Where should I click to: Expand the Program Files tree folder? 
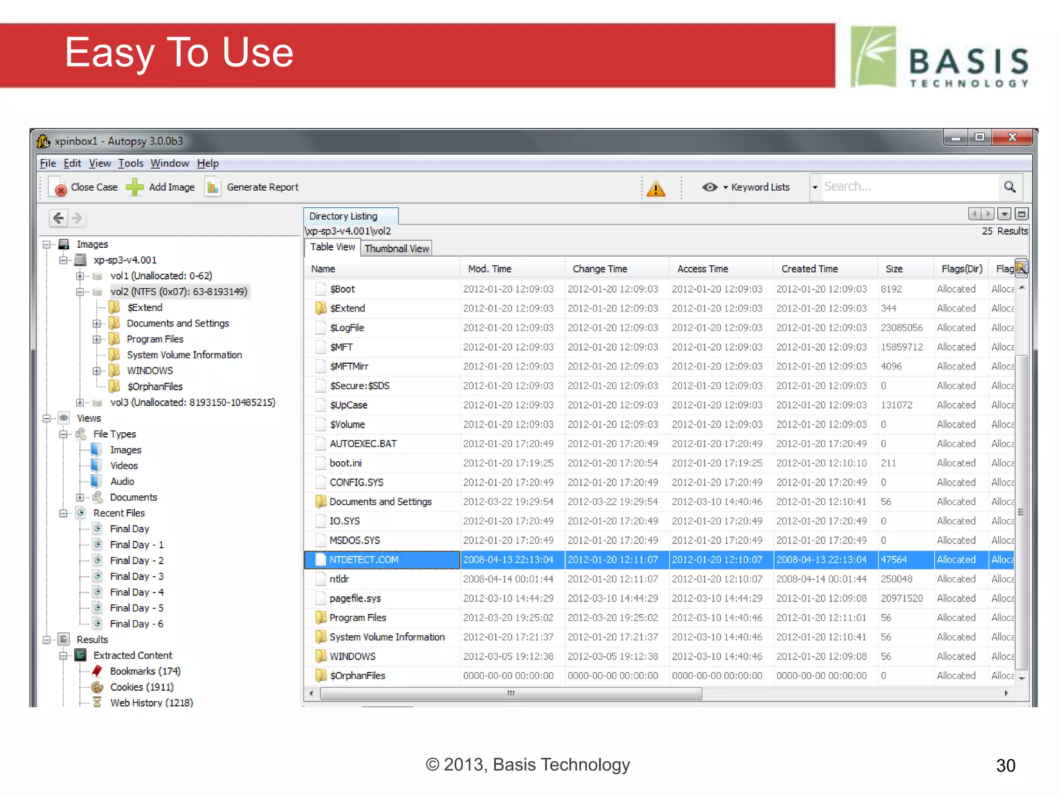click(x=96, y=339)
